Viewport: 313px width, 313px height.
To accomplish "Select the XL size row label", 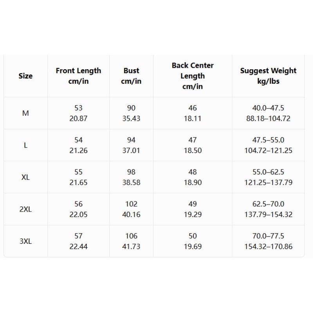I will 25,177.
